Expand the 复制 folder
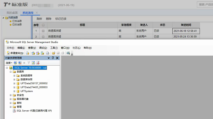 coord(11,103)
